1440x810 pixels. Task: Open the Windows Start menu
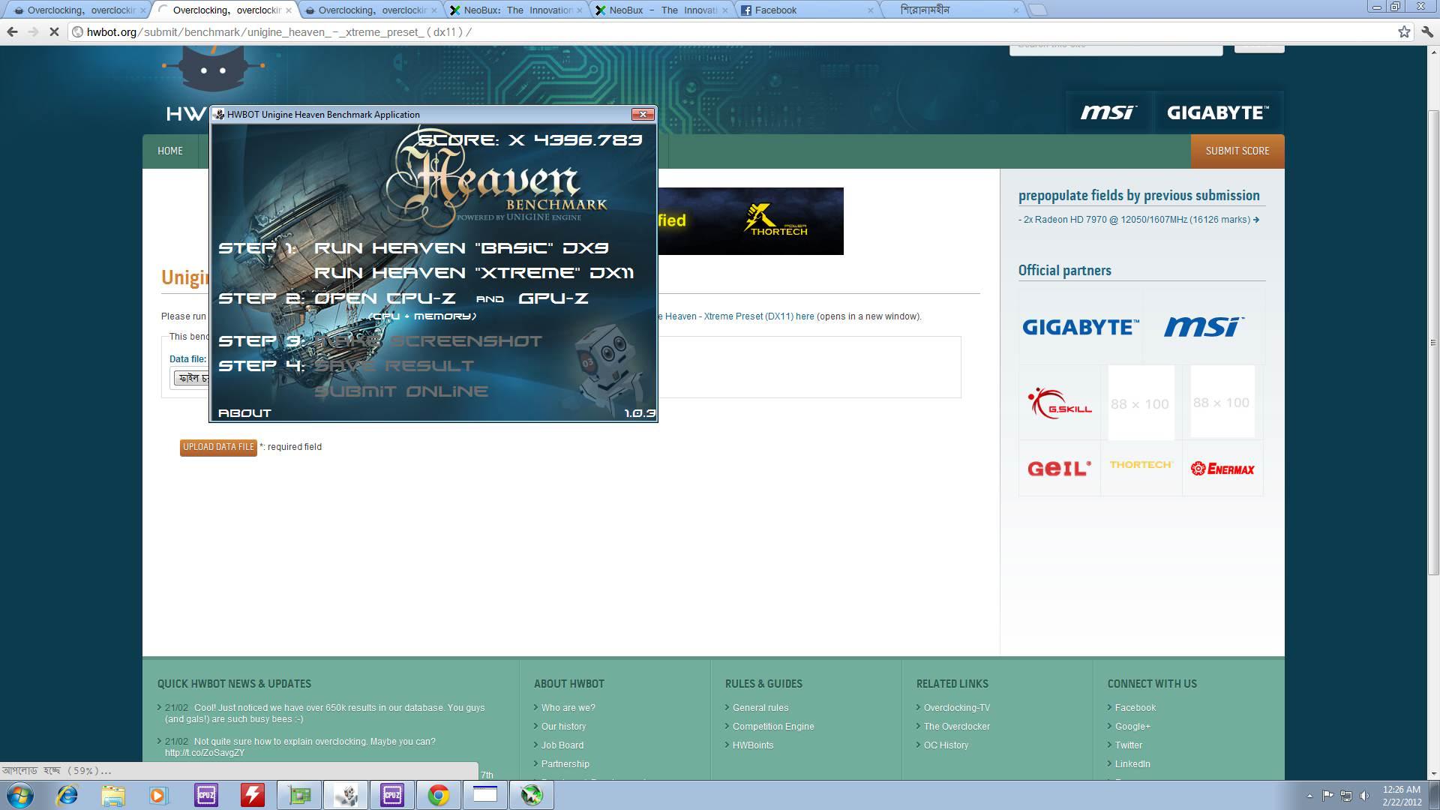[x=20, y=795]
